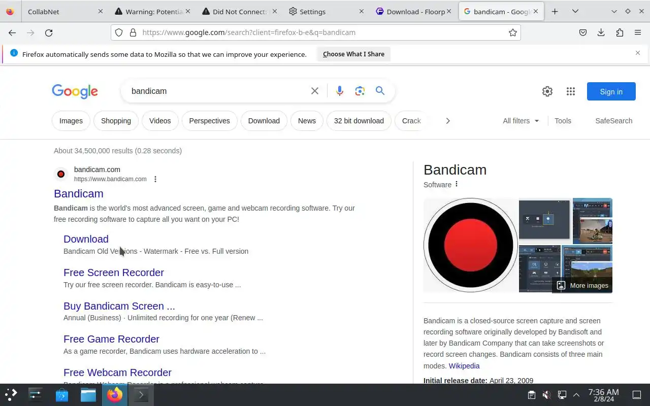The height and width of the screenshot is (406, 650).
Task: Click the Google Sign in button
Action: click(611, 91)
